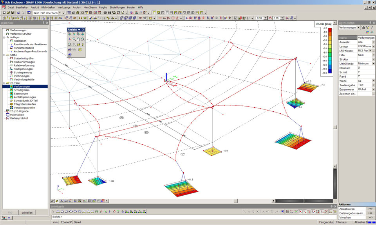Click the Open file folder icon
Screen dimensions: 376x225
8,13
